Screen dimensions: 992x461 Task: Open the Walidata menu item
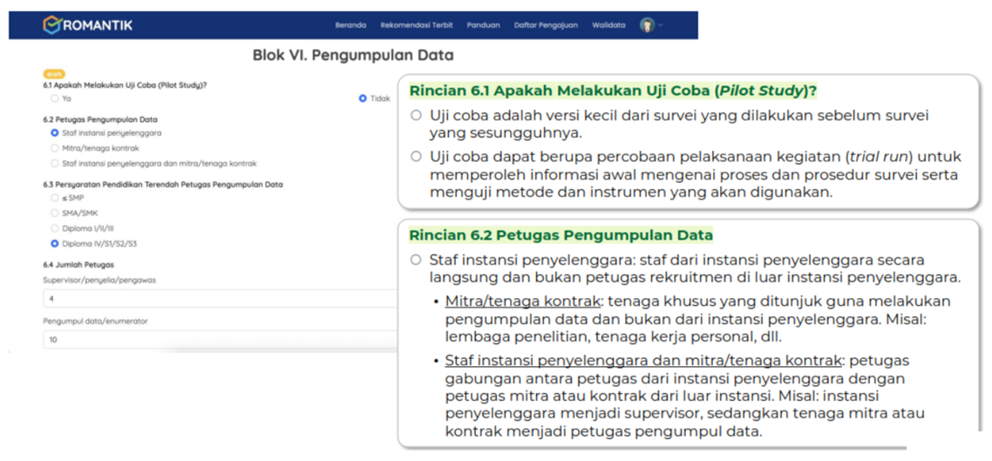pos(608,25)
